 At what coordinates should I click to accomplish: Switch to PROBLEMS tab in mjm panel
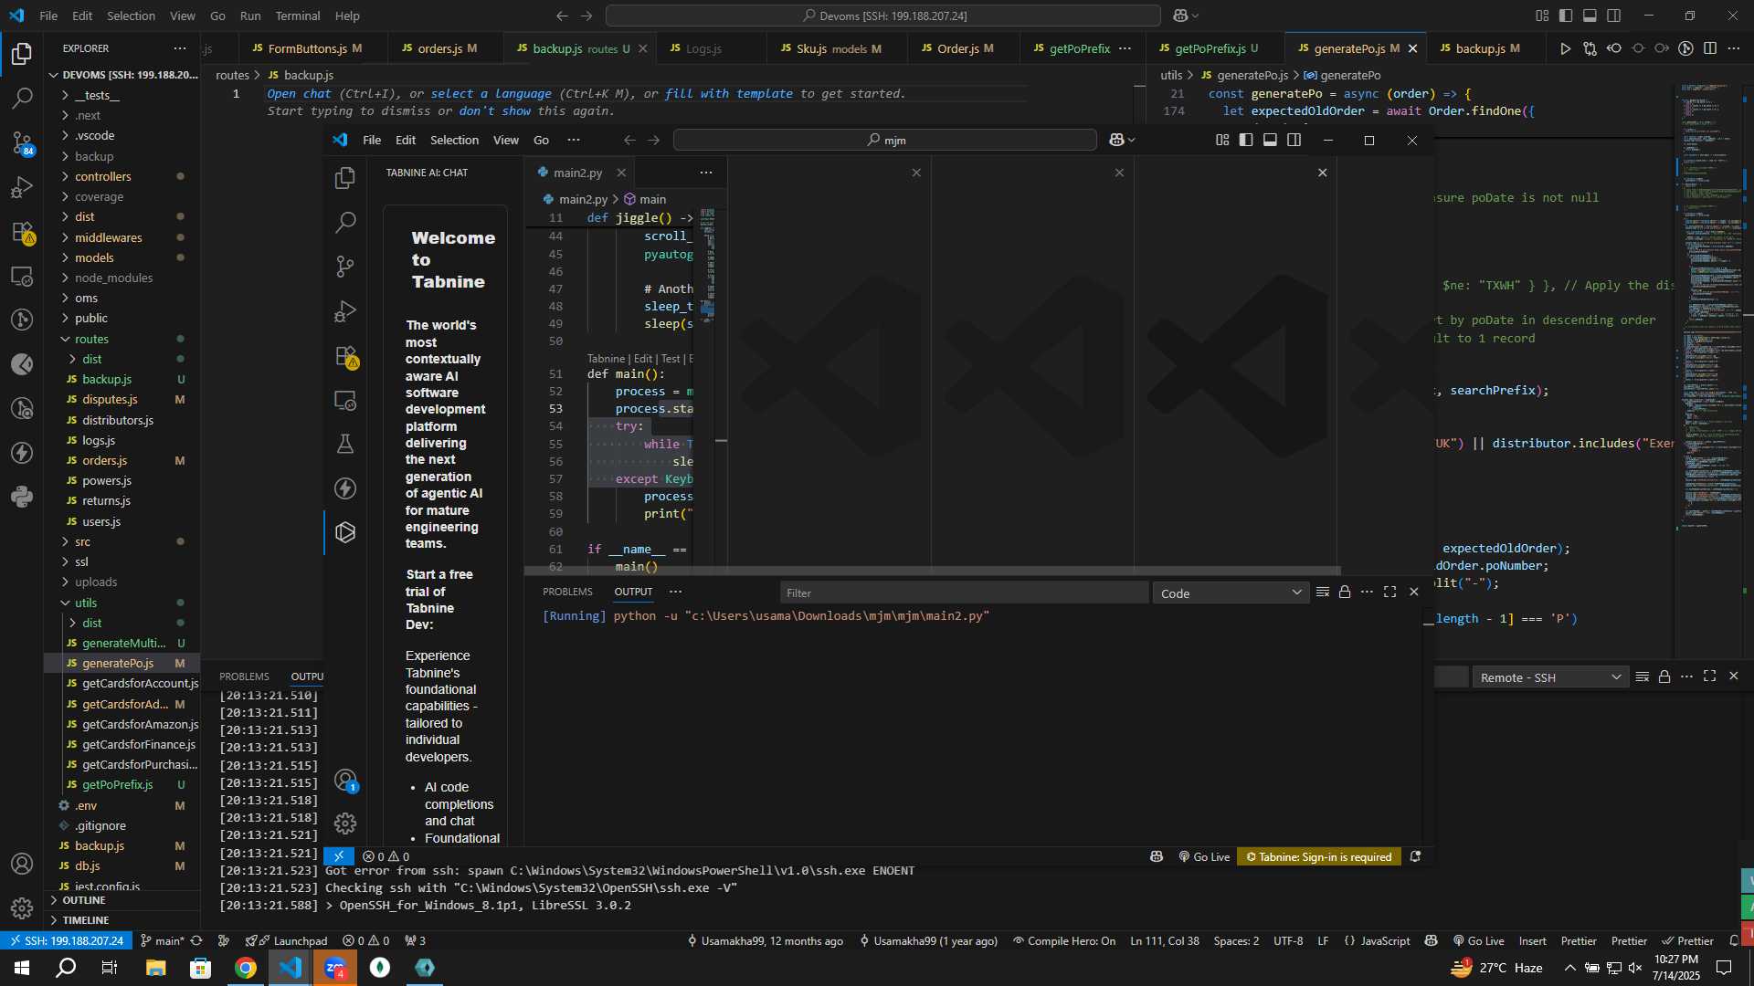coord(567,592)
